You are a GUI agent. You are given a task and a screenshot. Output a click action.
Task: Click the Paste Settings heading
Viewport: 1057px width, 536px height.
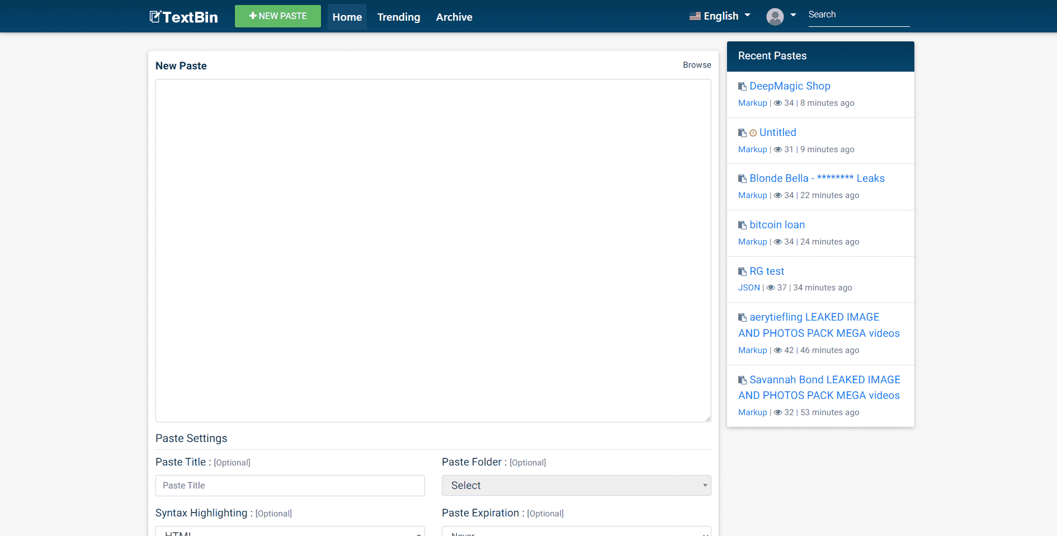pos(191,438)
